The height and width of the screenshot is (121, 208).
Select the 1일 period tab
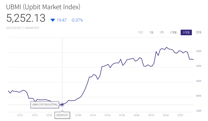point(151,32)
